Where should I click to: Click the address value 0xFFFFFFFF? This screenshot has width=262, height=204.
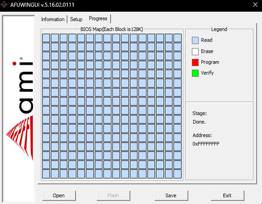tap(206, 144)
